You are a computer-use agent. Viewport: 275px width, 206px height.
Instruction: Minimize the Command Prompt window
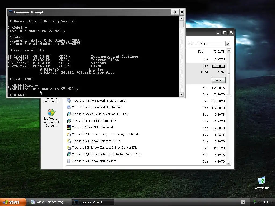tap(172, 12)
